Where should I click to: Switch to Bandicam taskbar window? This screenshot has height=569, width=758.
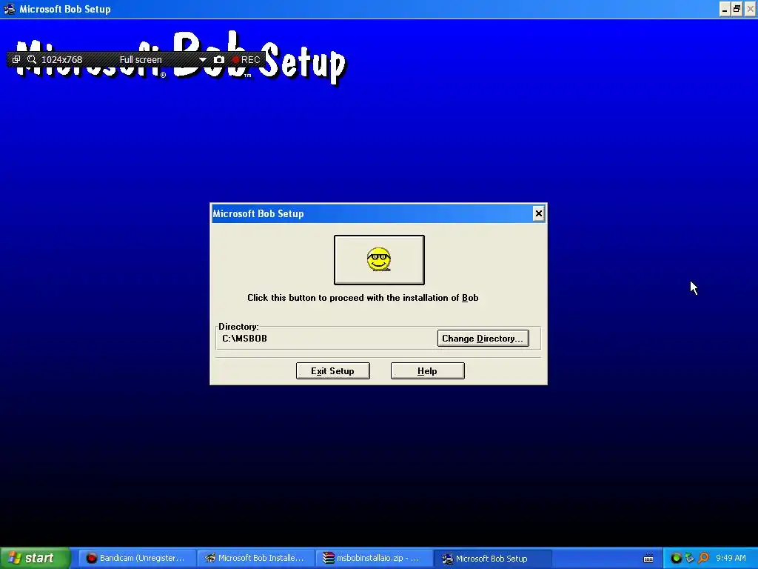tap(136, 558)
